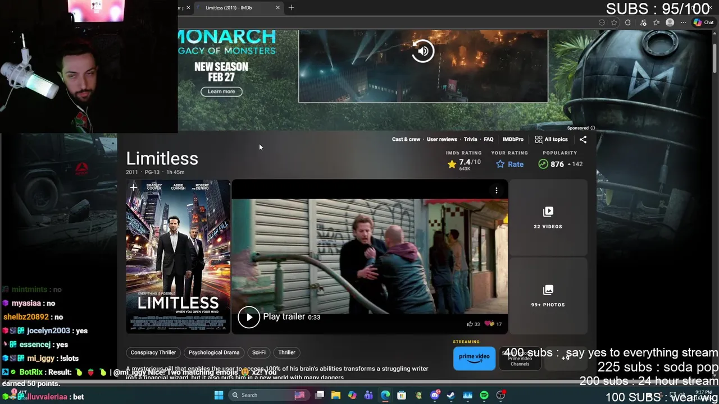Open the trailer's three-dot options menu
This screenshot has width=719, height=404.
tap(497, 191)
